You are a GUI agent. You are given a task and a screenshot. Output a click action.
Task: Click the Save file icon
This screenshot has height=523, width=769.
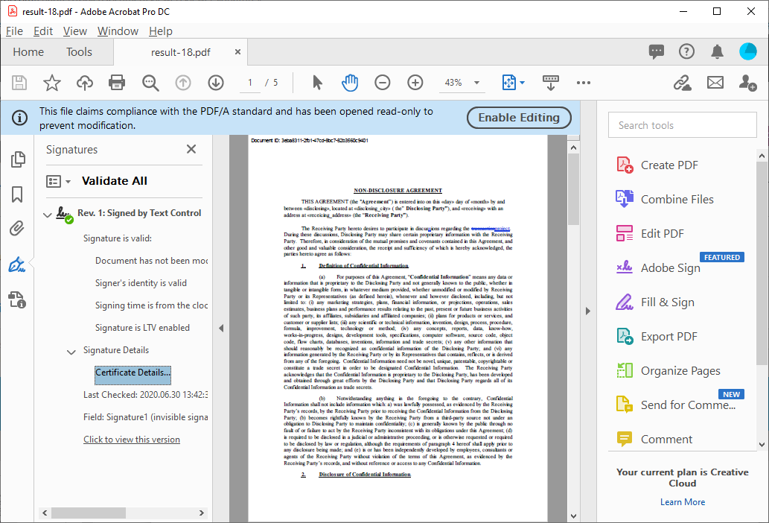19,83
